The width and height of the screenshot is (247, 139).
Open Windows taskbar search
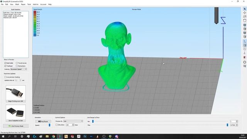pos(9,136)
